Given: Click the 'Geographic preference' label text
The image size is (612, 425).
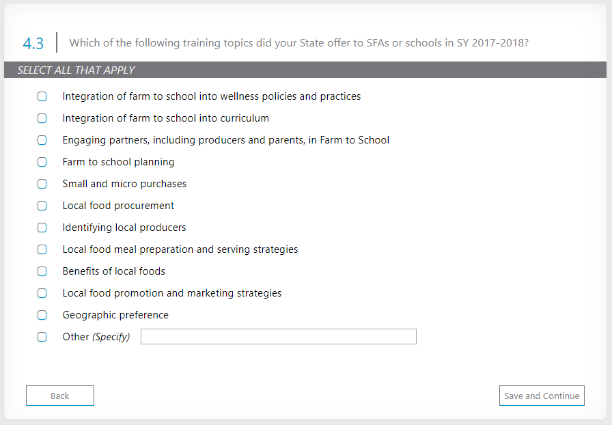Looking at the screenshot, I should click(115, 315).
